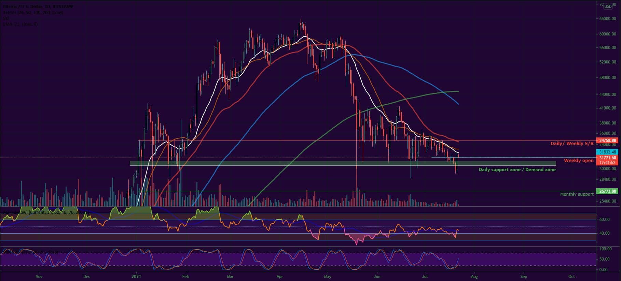Select the green demand zone rectangle
This screenshot has width=621, height=281.
tap(343, 163)
